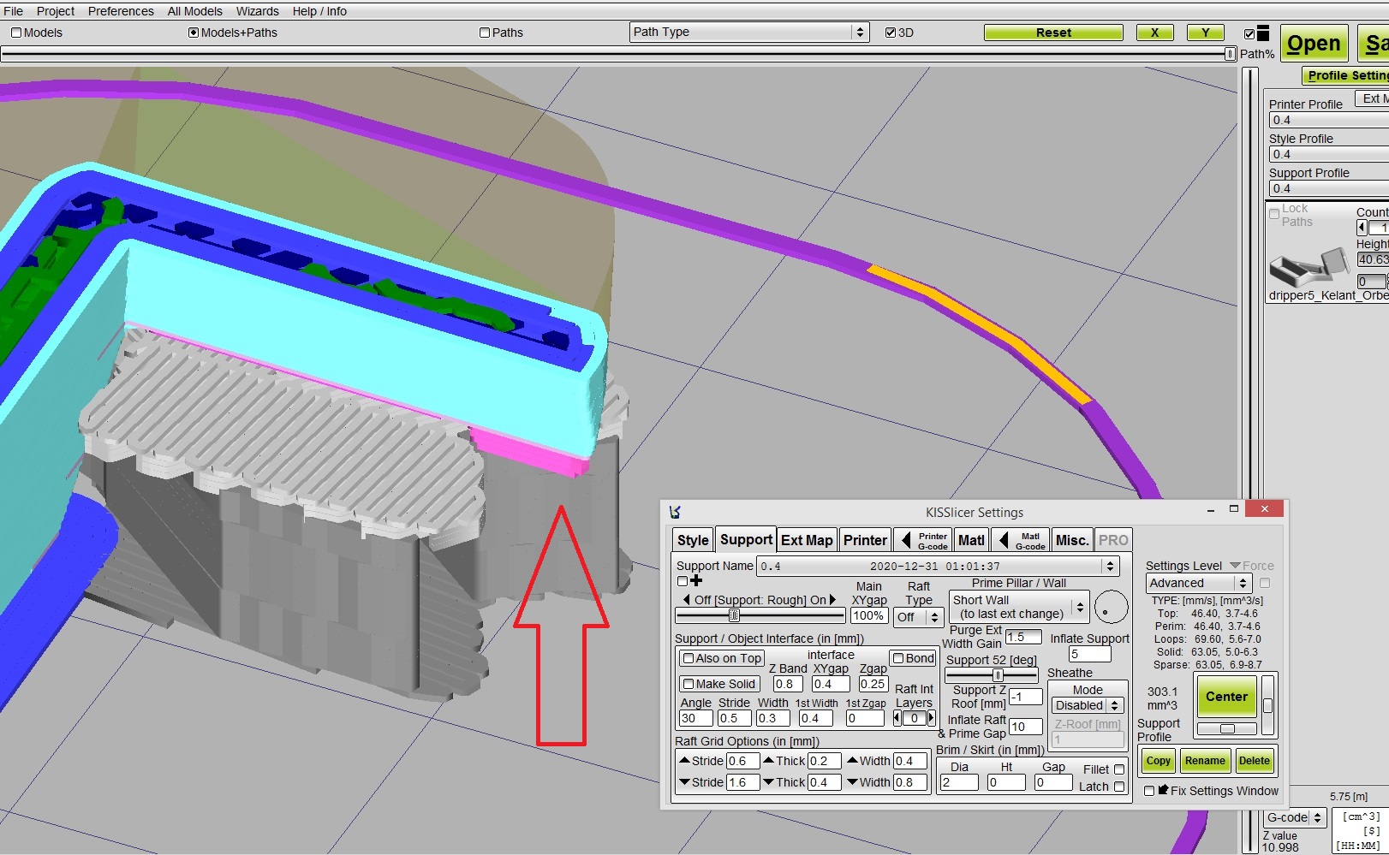This screenshot has height=855, width=1389.
Task: Click the green Center button
Action: click(x=1226, y=697)
